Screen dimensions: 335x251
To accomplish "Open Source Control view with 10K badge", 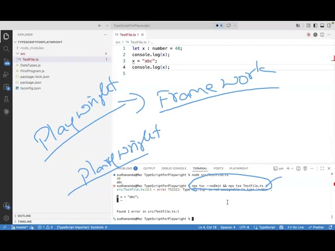I will [x=6, y=62].
